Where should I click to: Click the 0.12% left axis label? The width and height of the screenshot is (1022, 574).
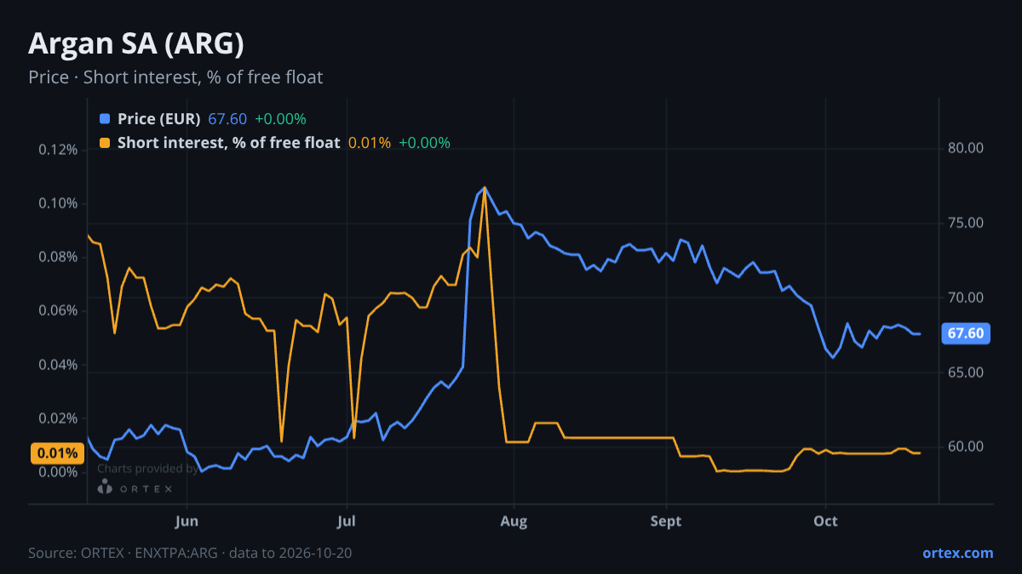click(x=58, y=150)
